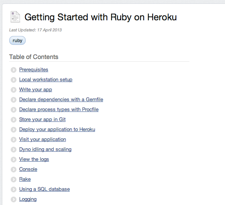The width and height of the screenshot is (225, 205).
Task: Follow the Deploy your application to Heroku link
Action: coord(57,130)
